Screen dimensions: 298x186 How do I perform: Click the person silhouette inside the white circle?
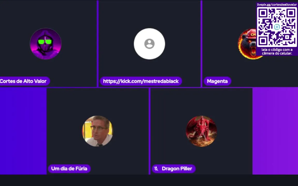(149, 44)
